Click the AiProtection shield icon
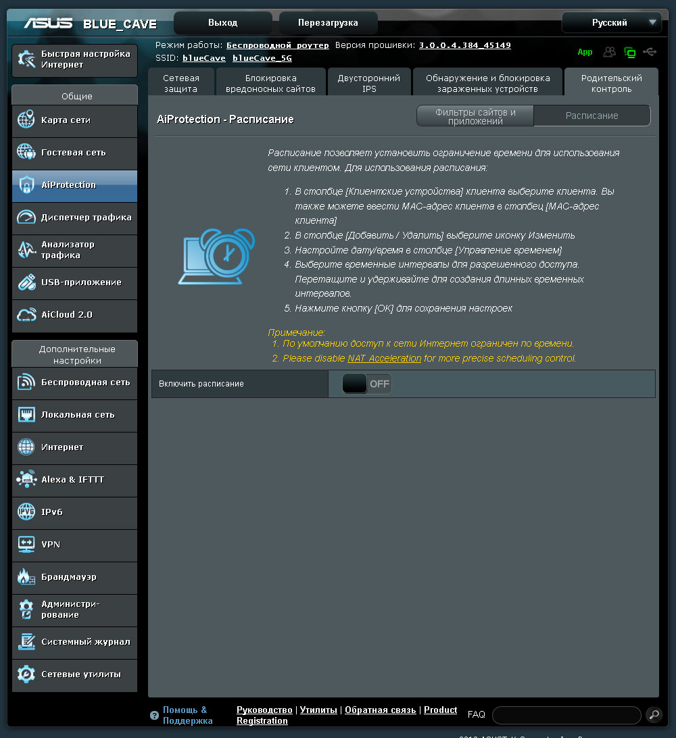The image size is (676, 738). coord(26,184)
